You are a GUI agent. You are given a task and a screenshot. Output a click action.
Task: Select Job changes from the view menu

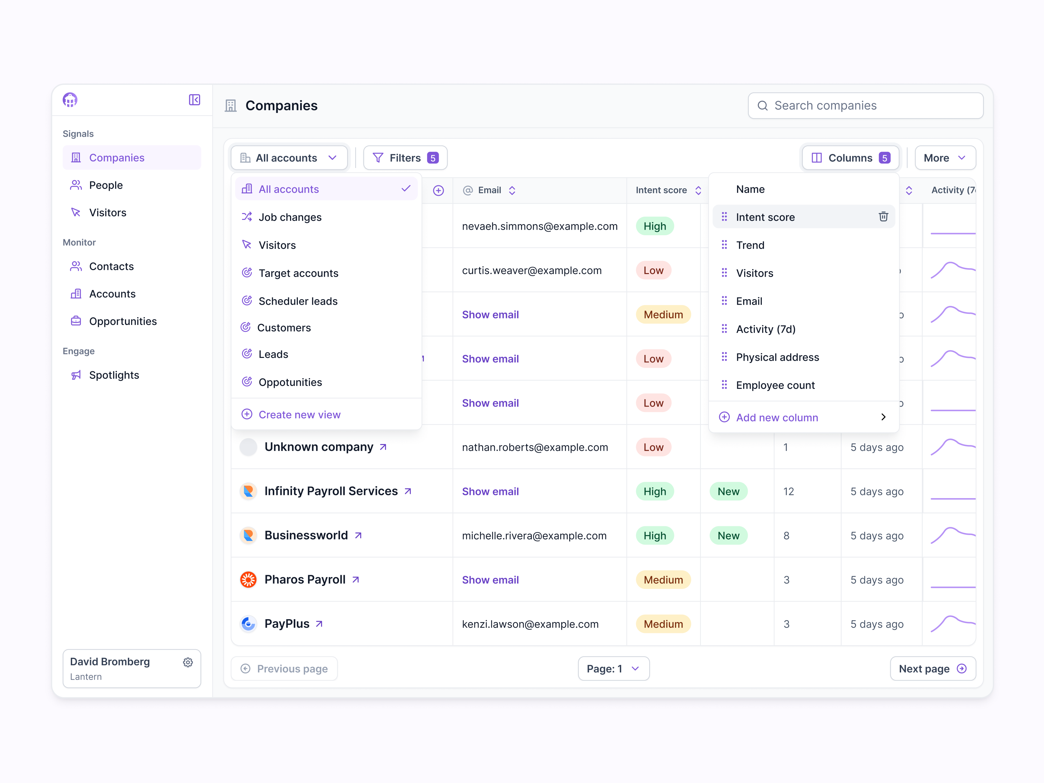[x=290, y=217]
